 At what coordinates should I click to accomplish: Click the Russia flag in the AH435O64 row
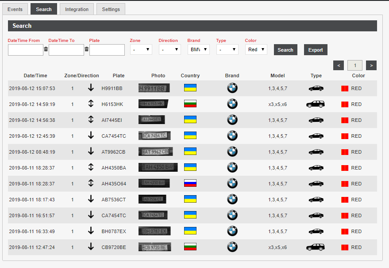point(190,183)
